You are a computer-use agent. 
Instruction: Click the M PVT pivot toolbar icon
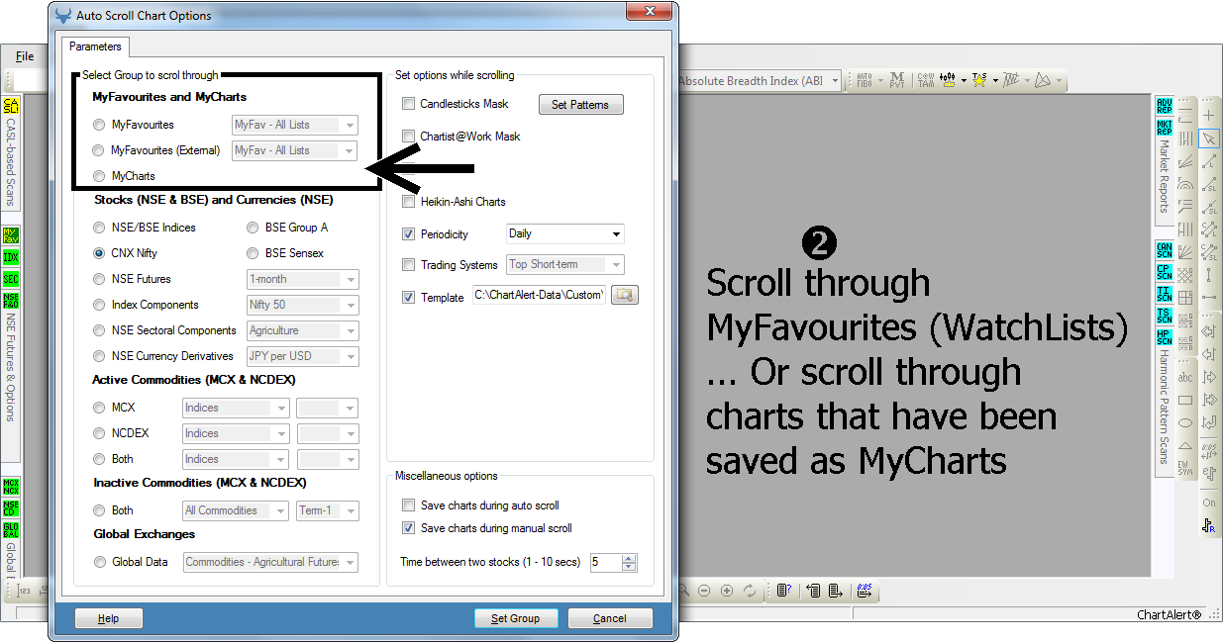coord(897,80)
